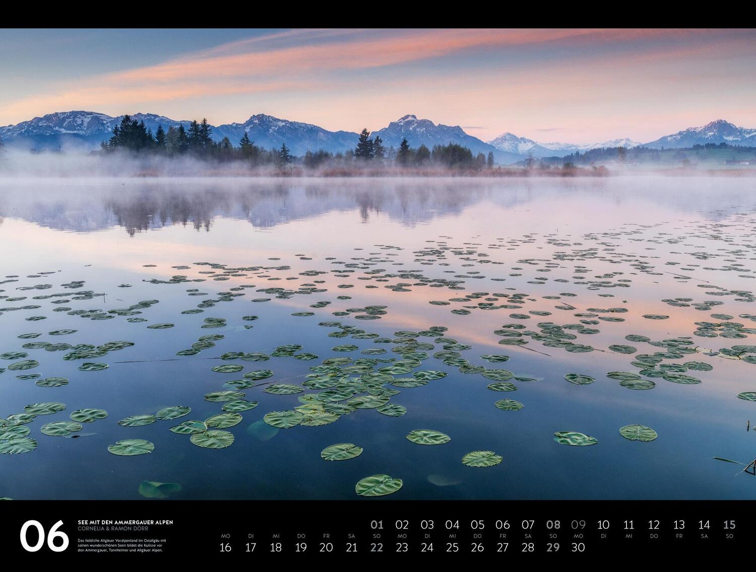Pick date 19 in the calendar

point(301,547)
